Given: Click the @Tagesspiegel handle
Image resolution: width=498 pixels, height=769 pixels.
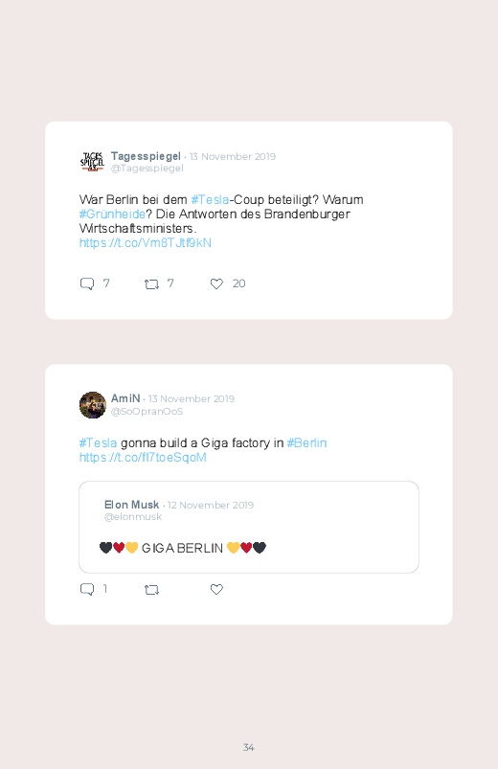Looking at the screenshot, I should coord(147,169).
